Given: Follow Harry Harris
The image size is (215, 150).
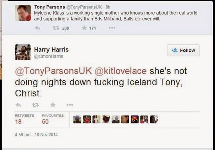Looking at the screenshot, I should [183, 50].
